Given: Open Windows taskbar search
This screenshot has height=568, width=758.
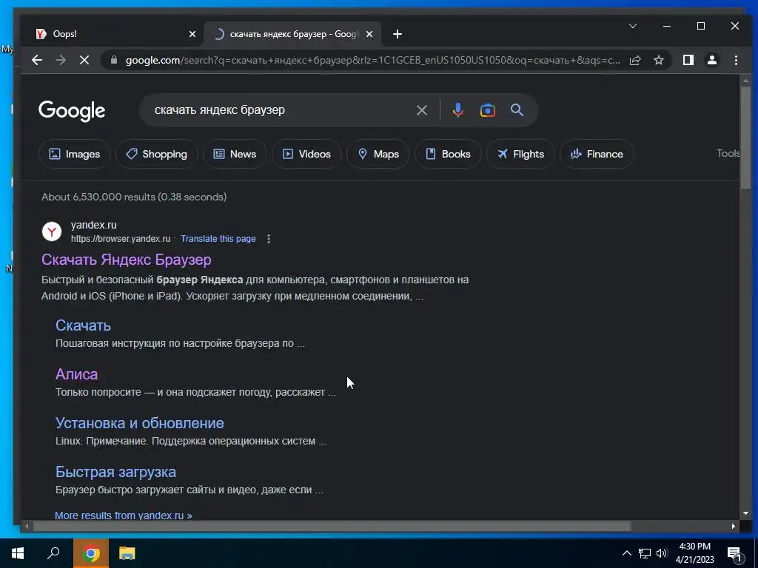Looking at the screenshot, I should coord(53,553).
